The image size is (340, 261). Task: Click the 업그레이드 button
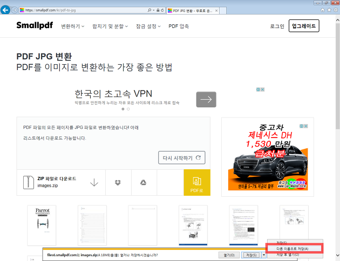(304, 26)
